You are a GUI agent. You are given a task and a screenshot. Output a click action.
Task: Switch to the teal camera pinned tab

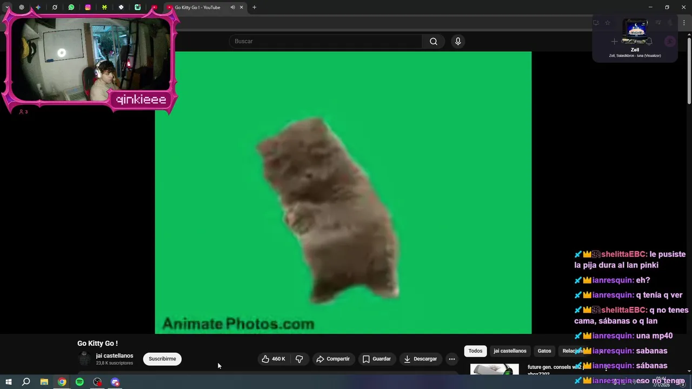click(138, 8)
